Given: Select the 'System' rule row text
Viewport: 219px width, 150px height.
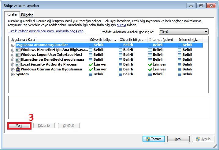Looking at the screenshot, I should pyautogui.click(x=22, y=74).
